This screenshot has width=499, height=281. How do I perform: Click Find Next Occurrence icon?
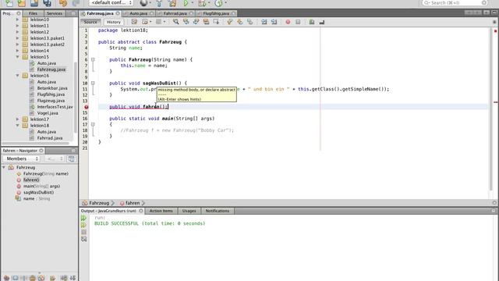(196, 22)
